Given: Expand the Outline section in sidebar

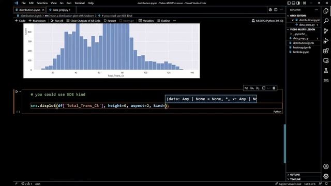Looking at the screenshot, I should pyautogui.click(x=303, y=175).
